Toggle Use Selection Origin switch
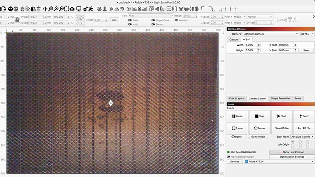Viewport: 315px width, 177px height. pos(228,157)
